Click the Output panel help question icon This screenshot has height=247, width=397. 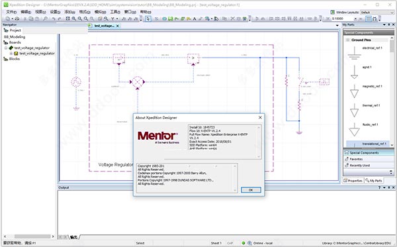tap(379, 187)
